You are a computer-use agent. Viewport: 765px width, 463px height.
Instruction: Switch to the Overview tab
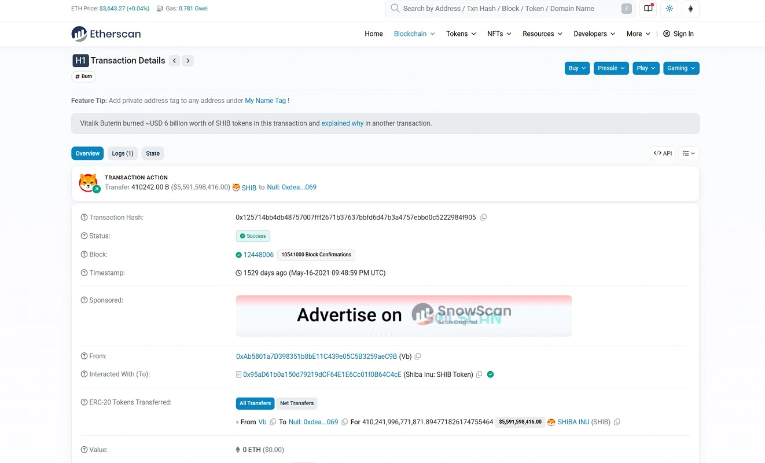point(87,153)
